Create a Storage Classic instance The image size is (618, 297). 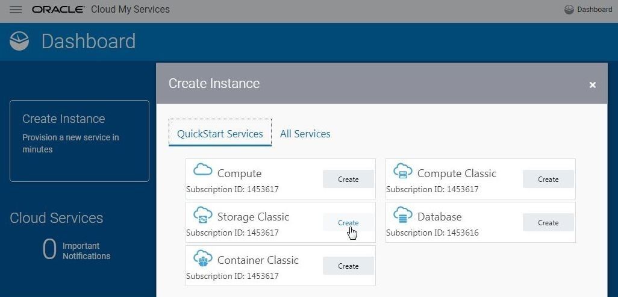348,222
